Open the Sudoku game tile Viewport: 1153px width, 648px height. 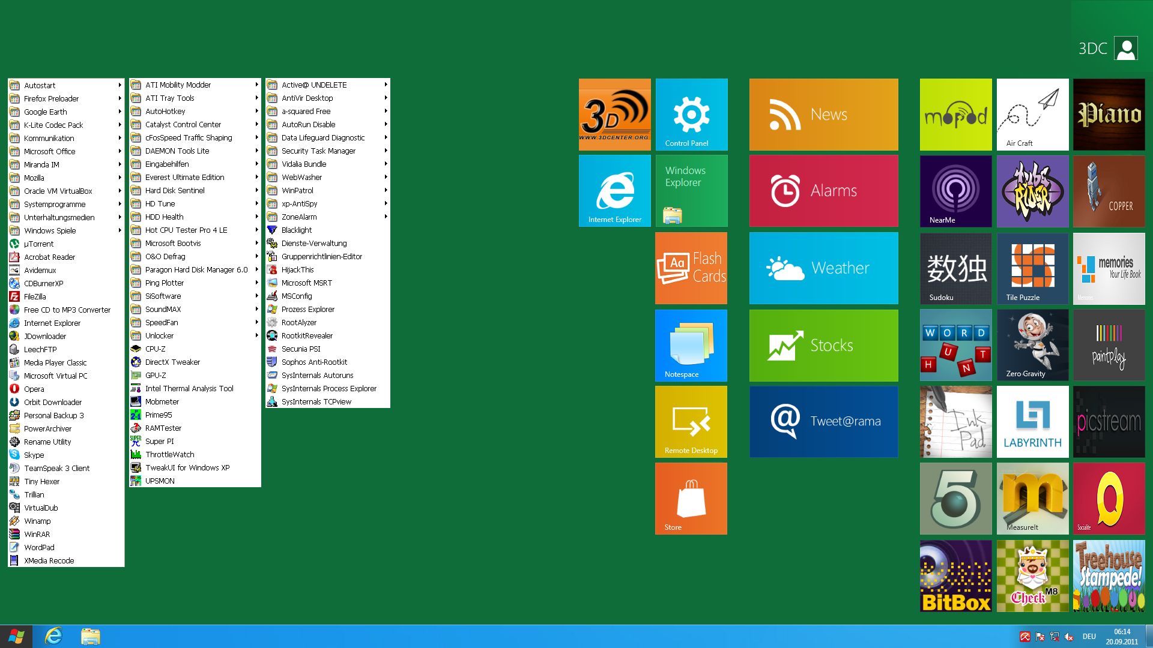point(955,268)
